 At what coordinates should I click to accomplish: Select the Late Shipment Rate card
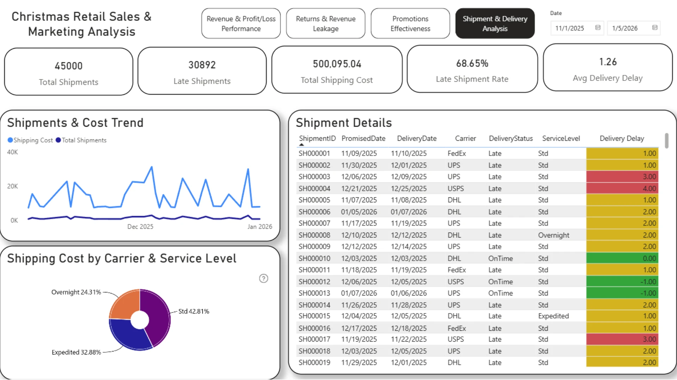pyautogui.click(x=472, y=70)
